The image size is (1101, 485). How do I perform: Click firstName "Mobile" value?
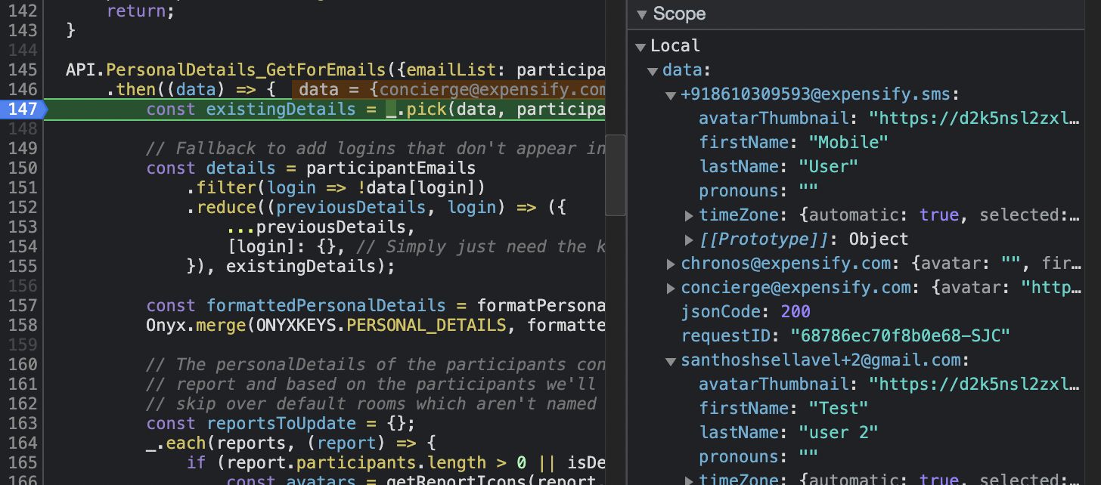point(848,142)
